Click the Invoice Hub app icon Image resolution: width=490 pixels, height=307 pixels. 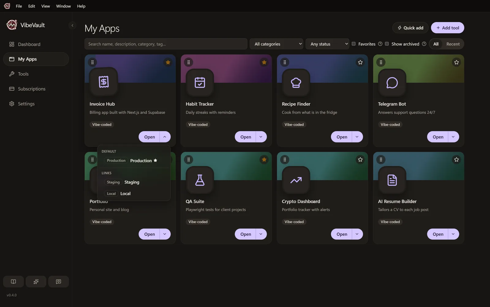[104, 82]
